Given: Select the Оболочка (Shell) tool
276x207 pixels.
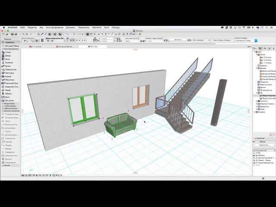Looking at the screenshot, I should tap(10, 80).
